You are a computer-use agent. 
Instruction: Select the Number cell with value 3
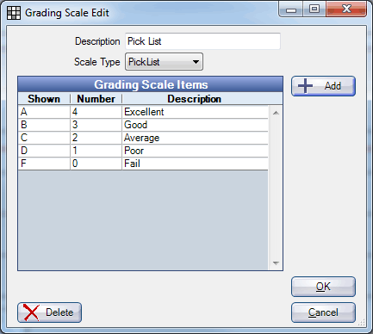pos(96,125)
